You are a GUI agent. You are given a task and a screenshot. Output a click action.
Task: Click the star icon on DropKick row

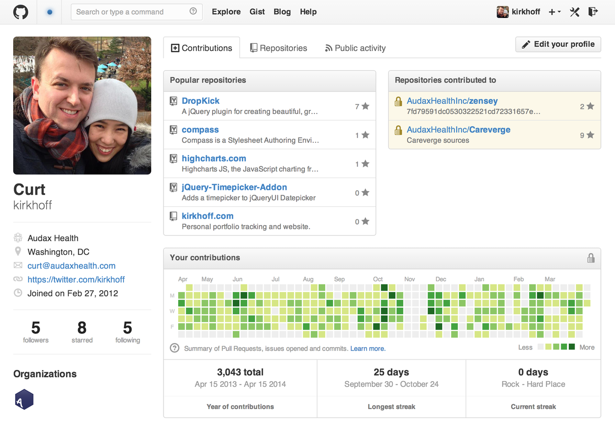pyautogui.click(x=365, y=106)
